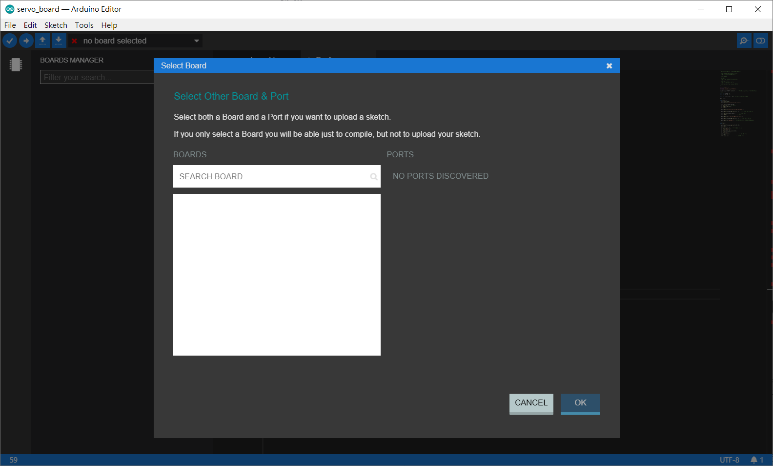Click the code minimap thumbnail
The width and height of the screenshot is (773, 466).
(739, 103)
